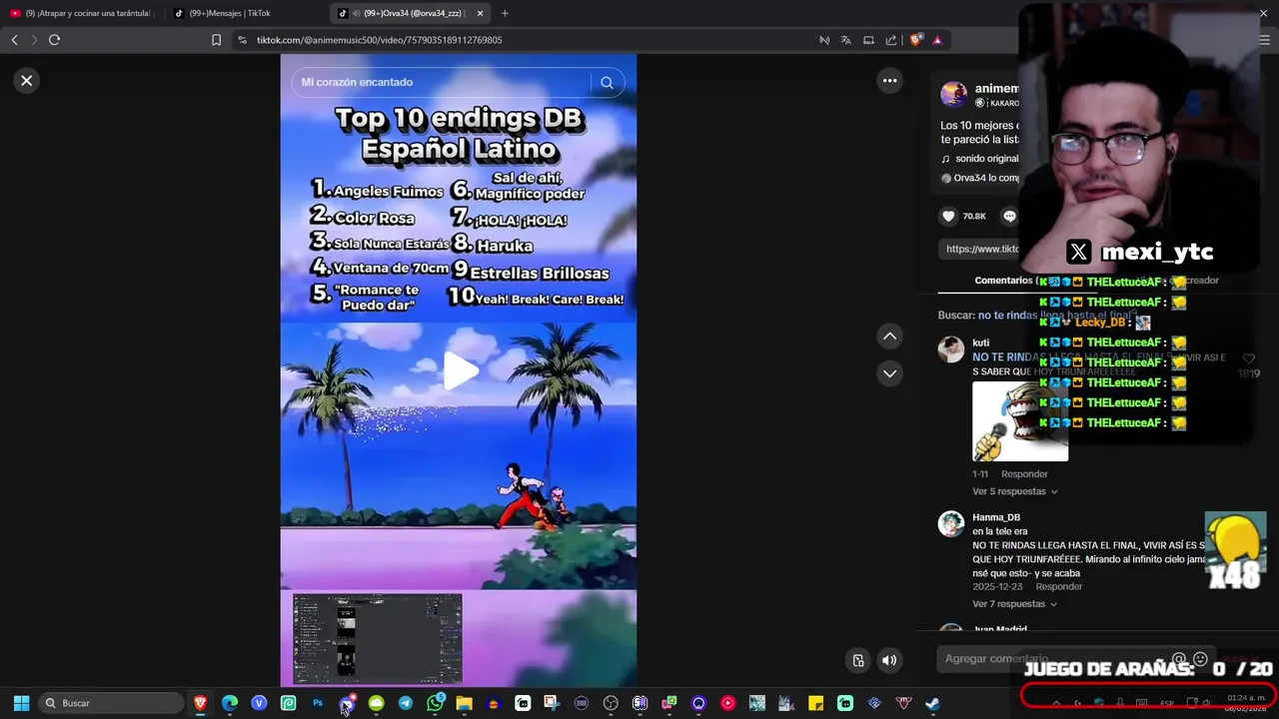Image resolution: width=1279 pixels, height=719 pixels.
Task: View the sticker image in kuti's comment
Action: point(1020,420)
